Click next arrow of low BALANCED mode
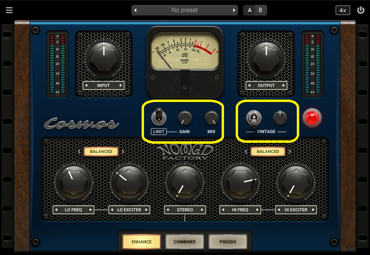This screenshot has width=370, height=255. tap(123, 152)
